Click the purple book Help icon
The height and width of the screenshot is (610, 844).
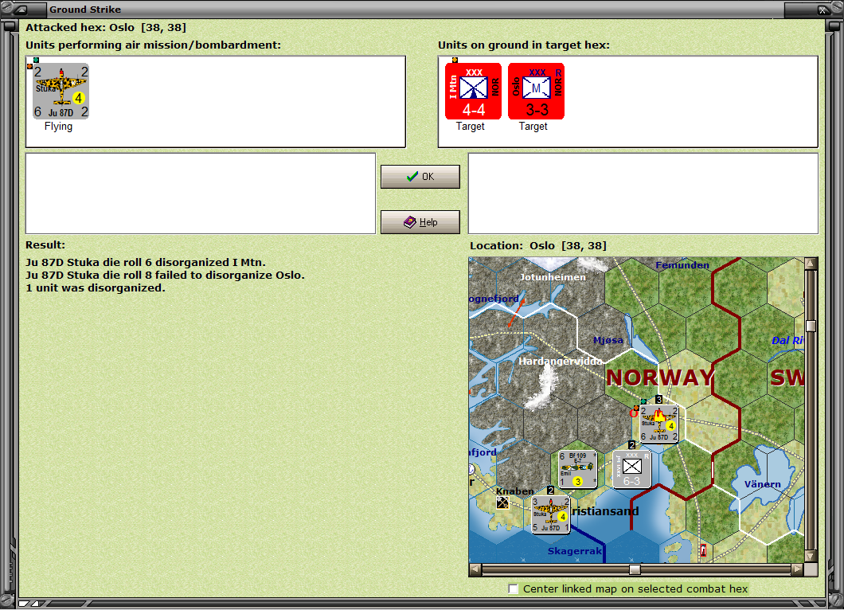[409, 222]
